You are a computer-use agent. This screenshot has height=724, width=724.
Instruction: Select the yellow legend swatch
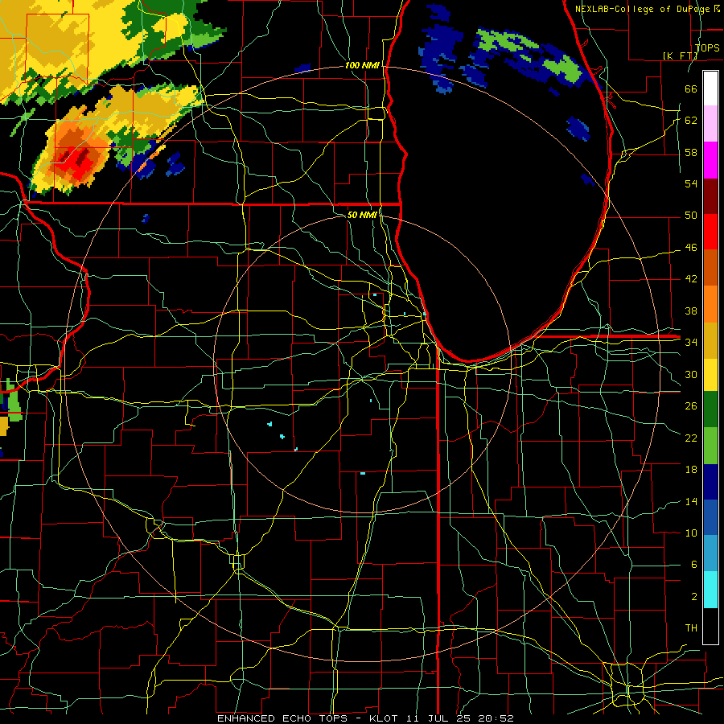click(710, 374)
